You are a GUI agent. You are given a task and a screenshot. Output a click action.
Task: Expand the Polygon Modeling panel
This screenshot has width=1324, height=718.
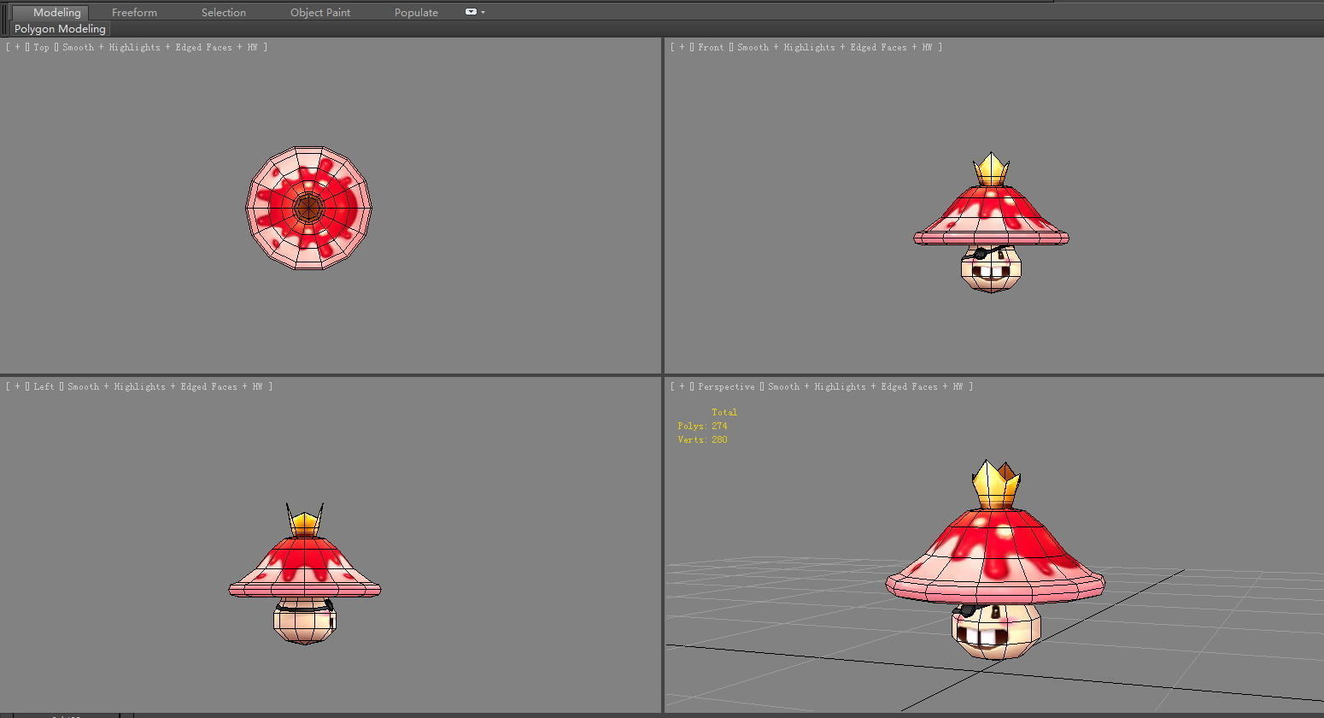[x=60, y=29]
